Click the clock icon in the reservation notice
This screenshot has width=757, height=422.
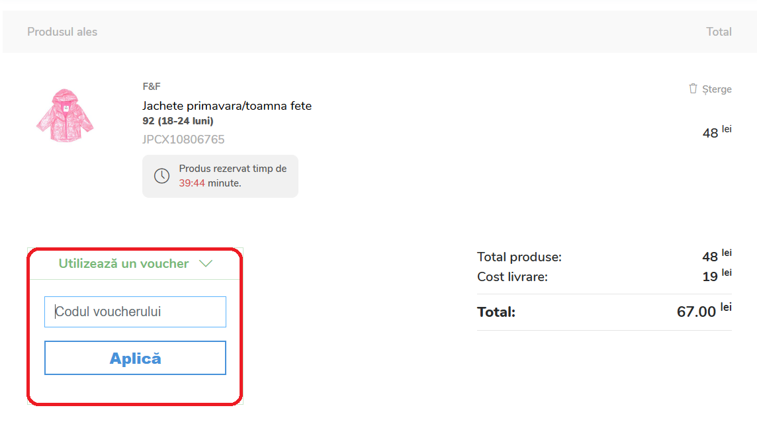161,176
